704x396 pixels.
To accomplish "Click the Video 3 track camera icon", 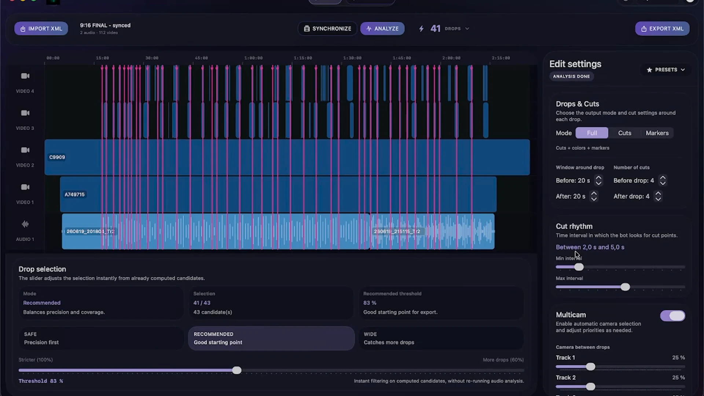I will coord(25,113).
